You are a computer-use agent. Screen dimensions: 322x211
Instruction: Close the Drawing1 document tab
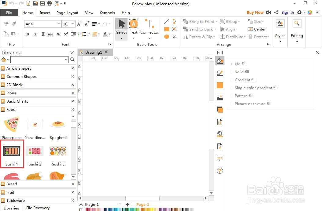pos(106,52)
